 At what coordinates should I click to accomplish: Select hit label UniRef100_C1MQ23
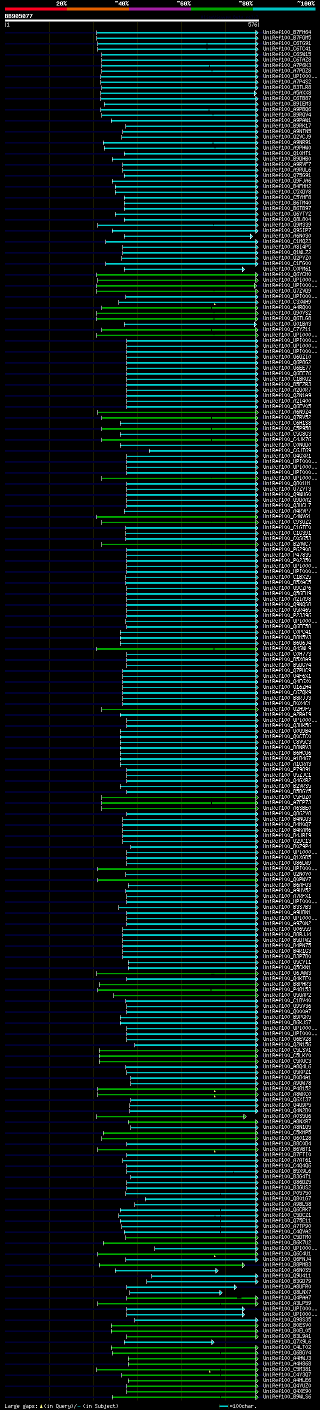[287, 242]
